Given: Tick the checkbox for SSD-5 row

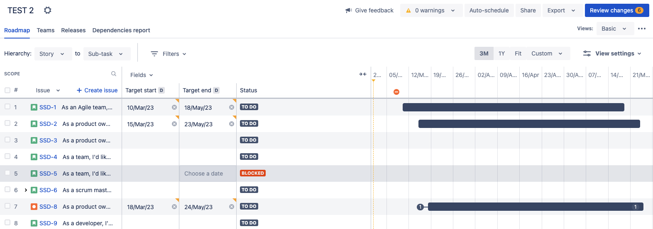Looking at the screenshot, I should tap(7, 173).
